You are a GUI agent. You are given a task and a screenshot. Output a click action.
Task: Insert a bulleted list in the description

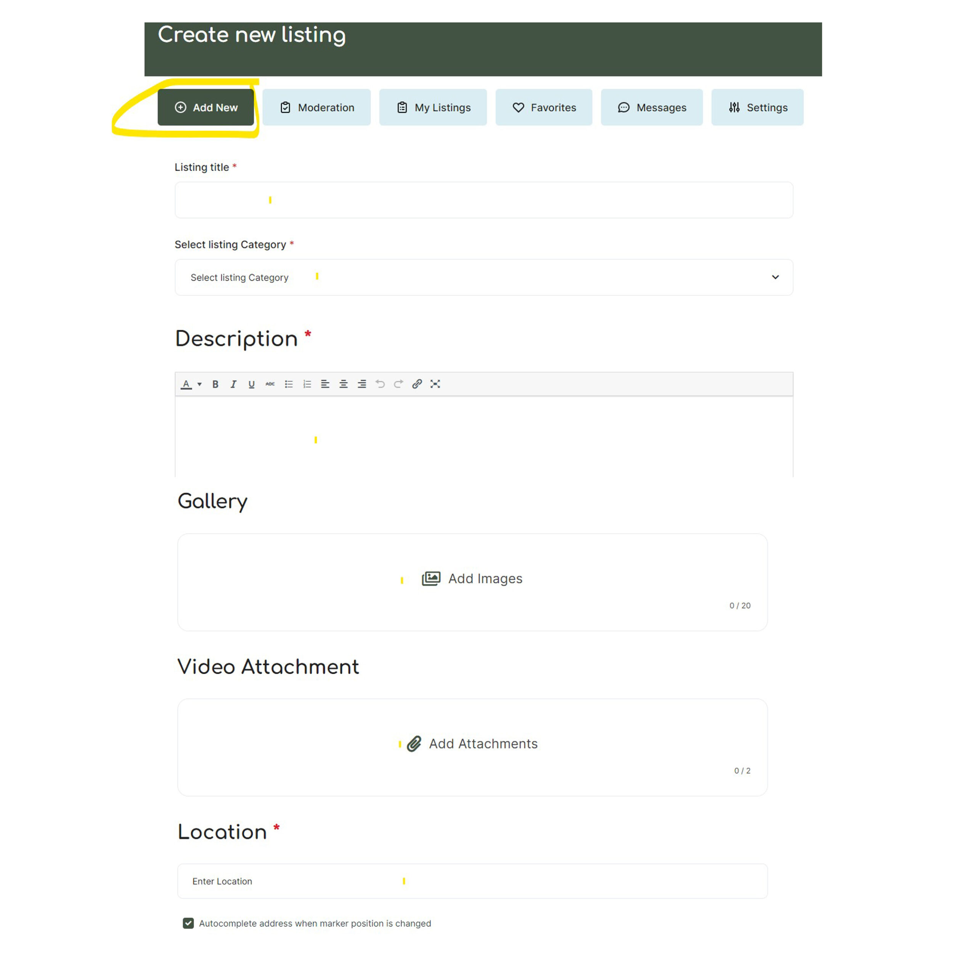289,384
